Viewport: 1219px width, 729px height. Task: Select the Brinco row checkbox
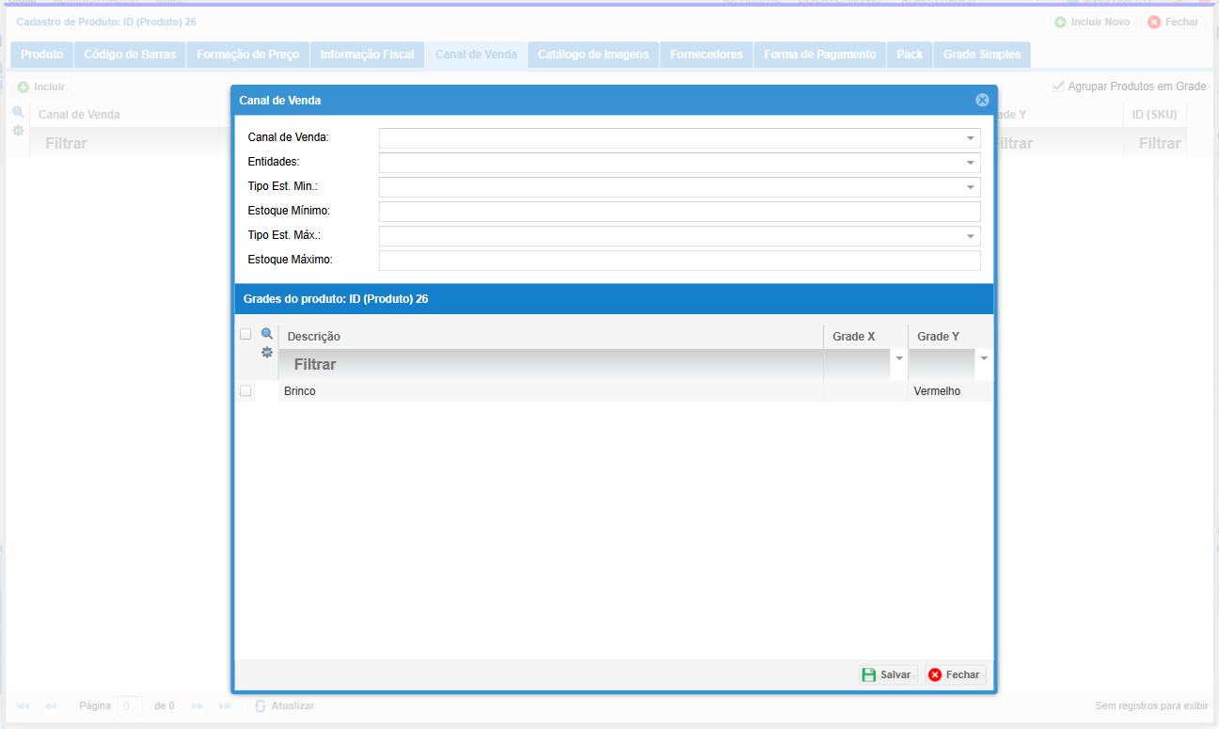(x=245, y=390)
